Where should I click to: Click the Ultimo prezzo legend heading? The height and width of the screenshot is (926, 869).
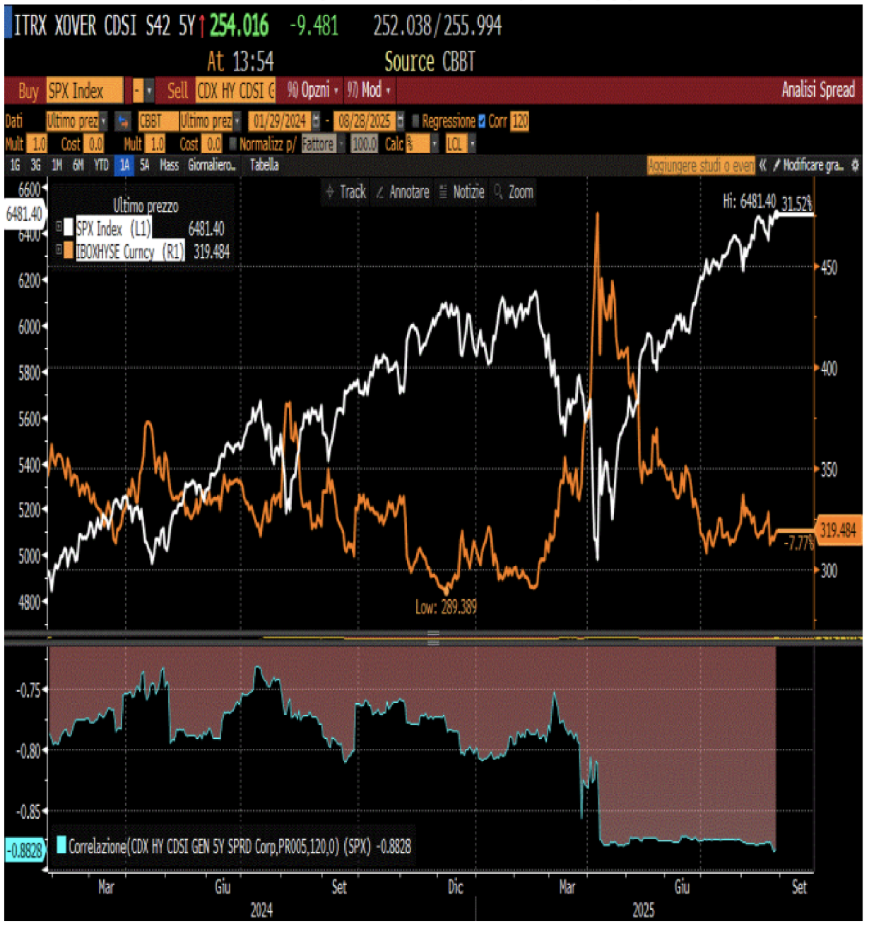[x=146, y=206]
